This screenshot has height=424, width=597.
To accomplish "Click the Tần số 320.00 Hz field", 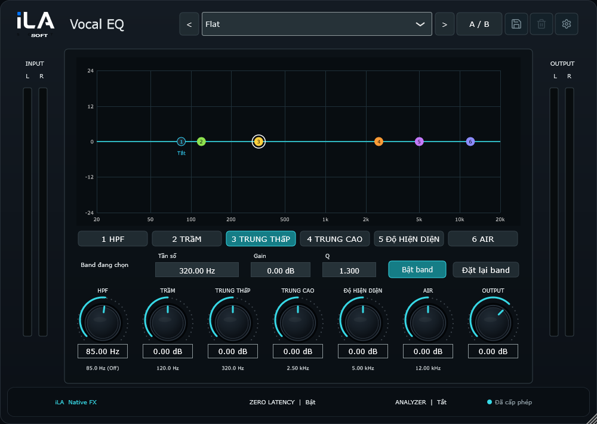I will (197, 270).
